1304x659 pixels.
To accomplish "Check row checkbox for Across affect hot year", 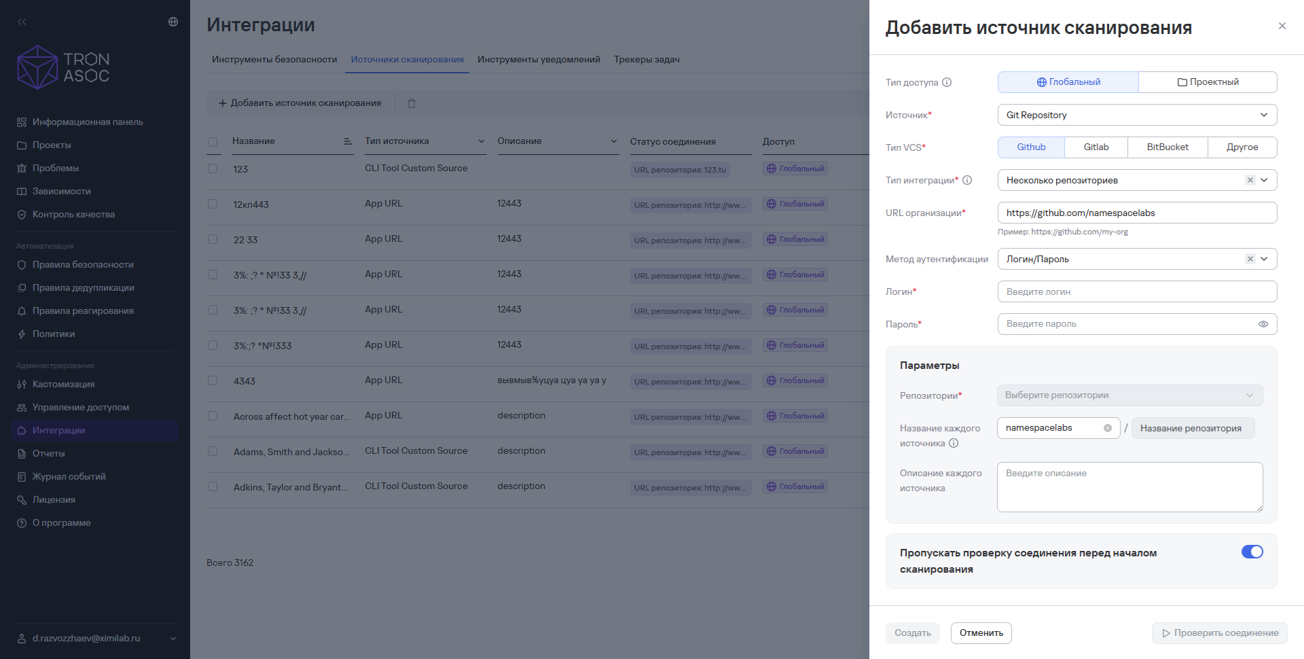I will pos(213,416).
